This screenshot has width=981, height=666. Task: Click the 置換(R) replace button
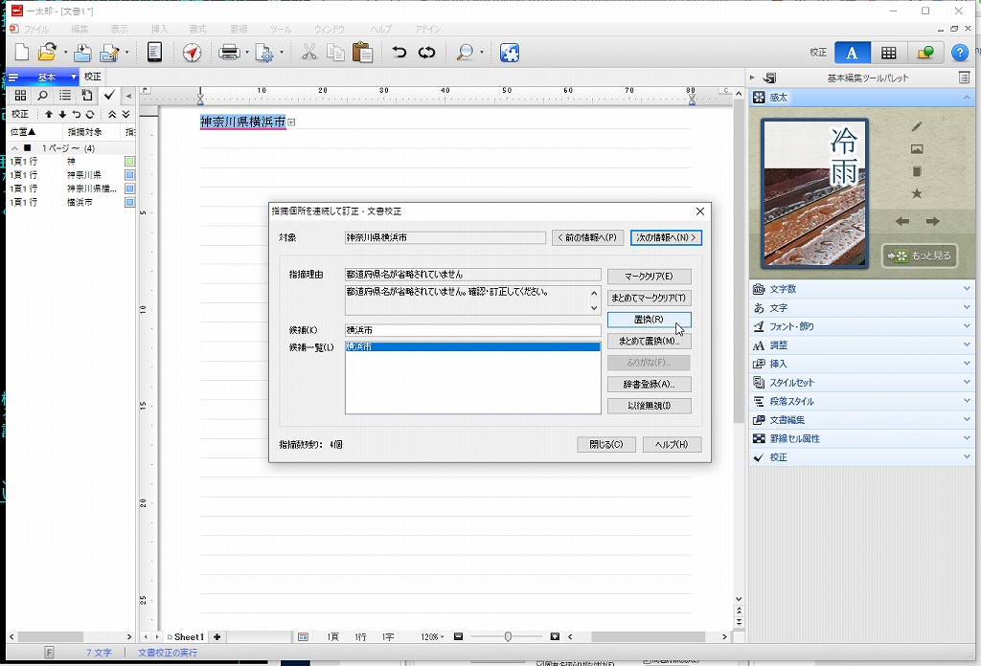click(x=649, y=320)
